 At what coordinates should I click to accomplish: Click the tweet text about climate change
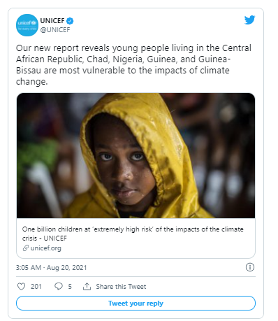point(133,64)
